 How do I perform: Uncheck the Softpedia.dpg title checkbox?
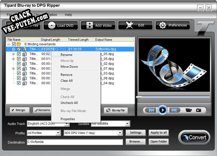(19, 49)
